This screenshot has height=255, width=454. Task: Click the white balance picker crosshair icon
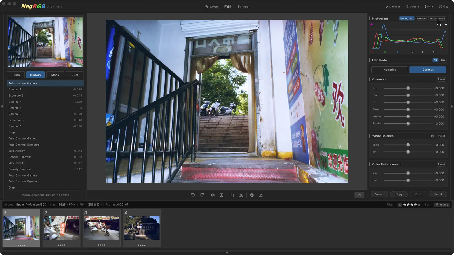[x=432, y=136]
